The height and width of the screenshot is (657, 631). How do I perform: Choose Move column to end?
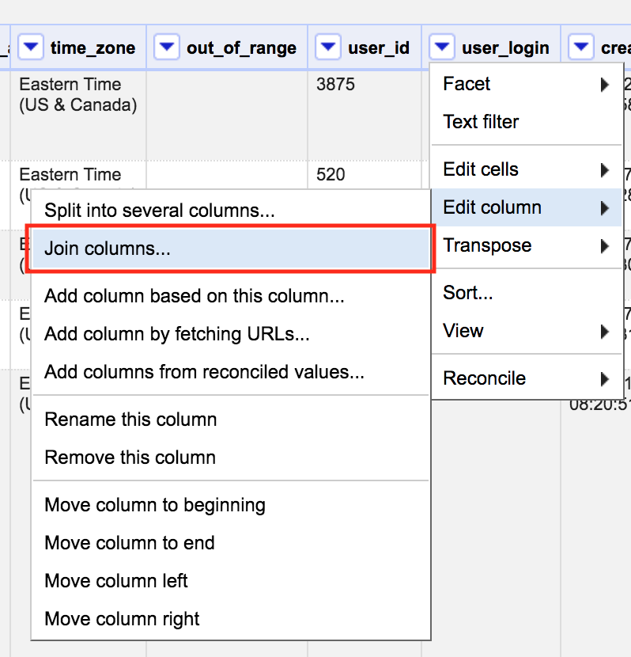click(x=129, y=543)
